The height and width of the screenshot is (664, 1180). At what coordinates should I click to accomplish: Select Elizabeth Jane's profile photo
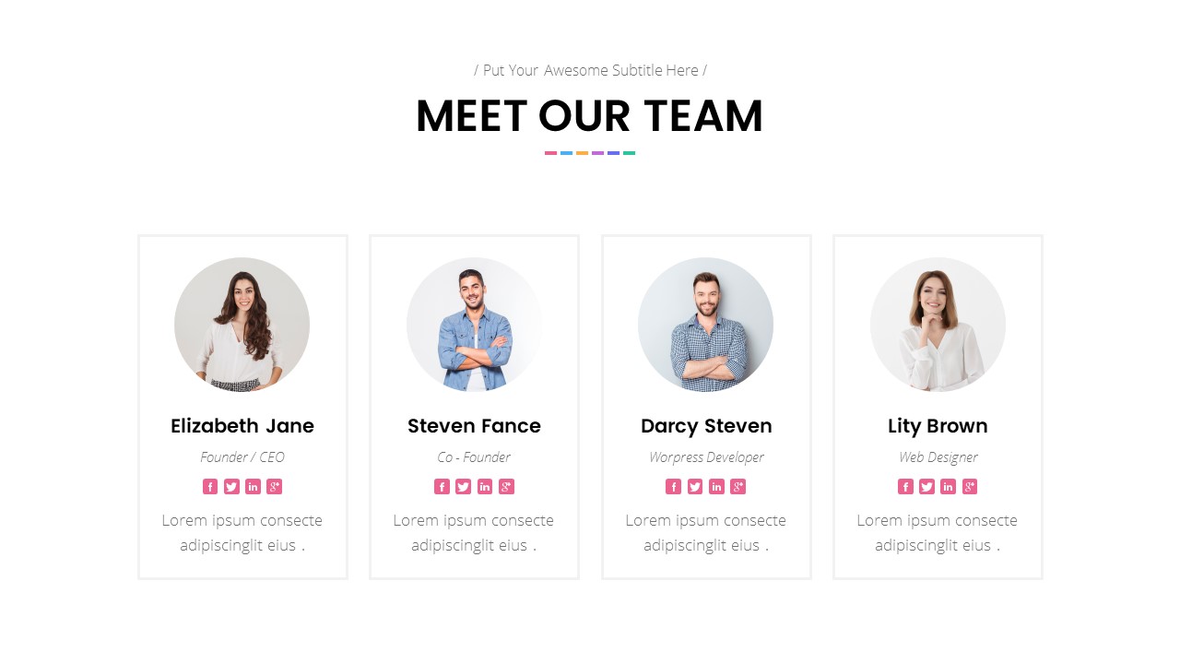pos(242,325)
